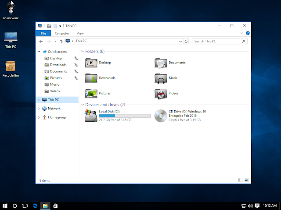The image size is (281, 210).
Task: Refresh the This PC view
Action: coord(186,41)
